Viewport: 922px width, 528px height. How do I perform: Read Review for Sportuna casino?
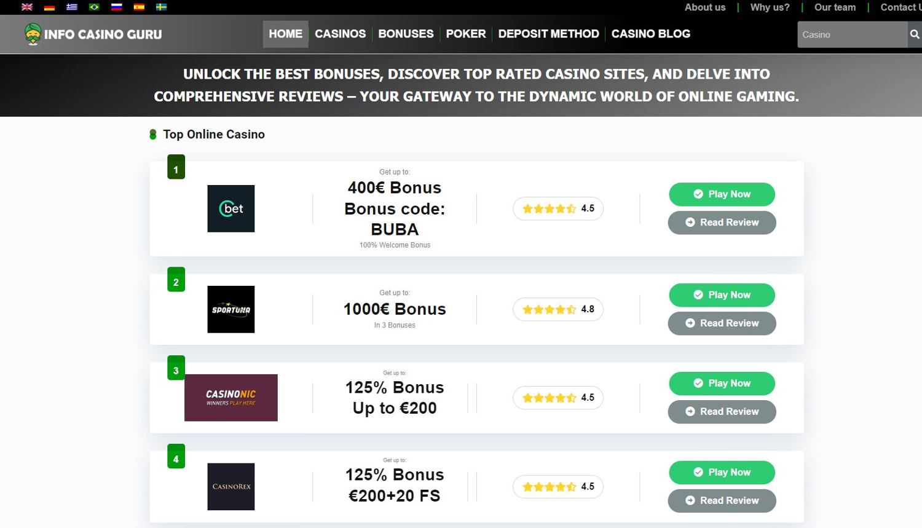[722, 323]
